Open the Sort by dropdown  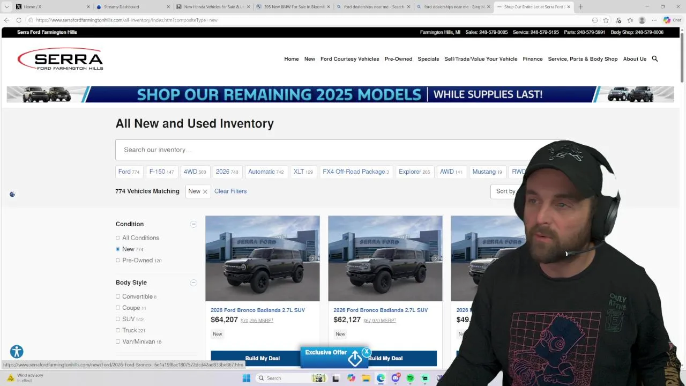[x=506, y=191]
